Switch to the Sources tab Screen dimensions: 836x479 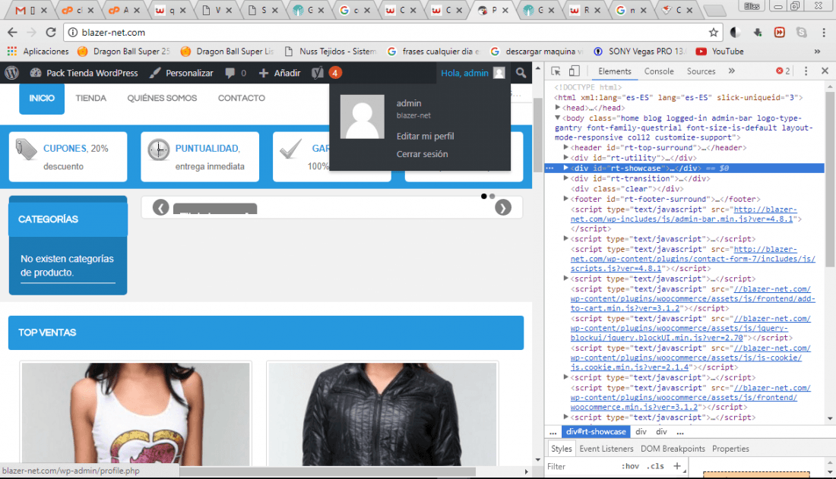701,71
